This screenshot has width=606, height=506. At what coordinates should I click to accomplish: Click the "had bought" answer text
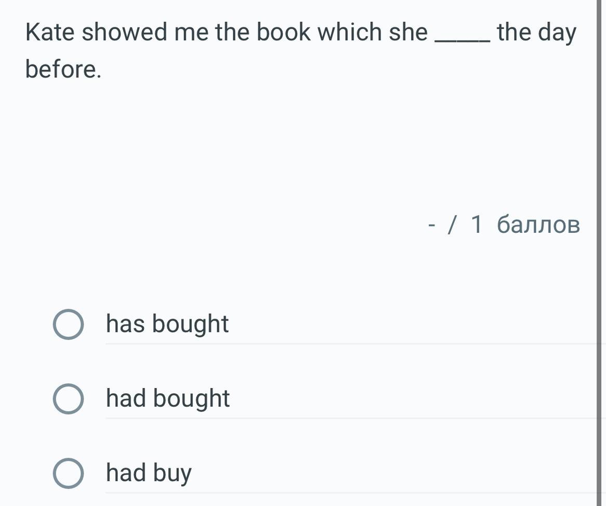pos(168,398)
